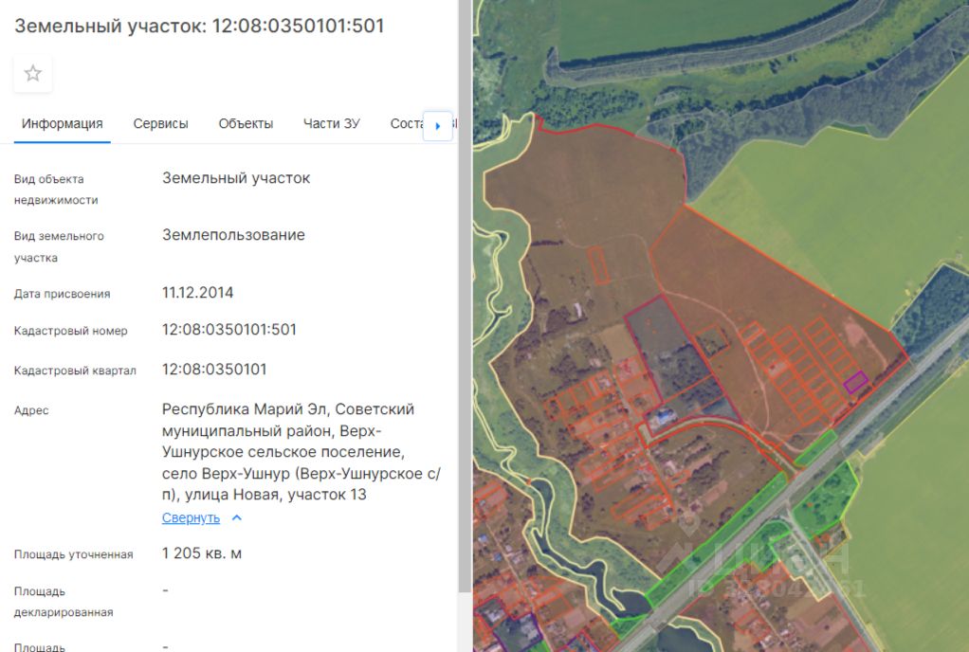The image size is (969, 652).
Task: Open the Части ЗУ tab
Action: click(x=331, y=123)
